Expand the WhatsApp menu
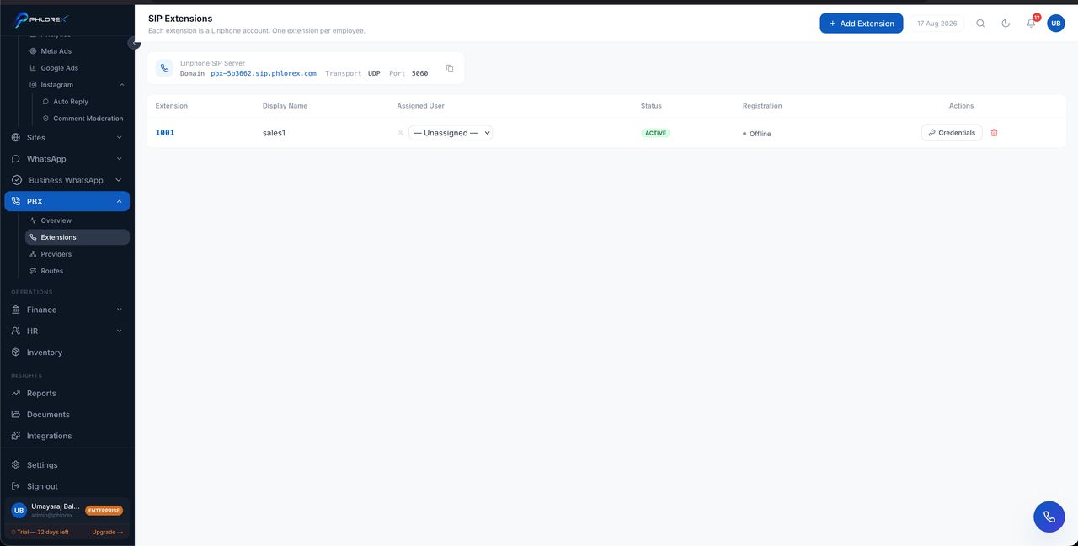This screenshot has width=1078, height=546. (67, 159)
